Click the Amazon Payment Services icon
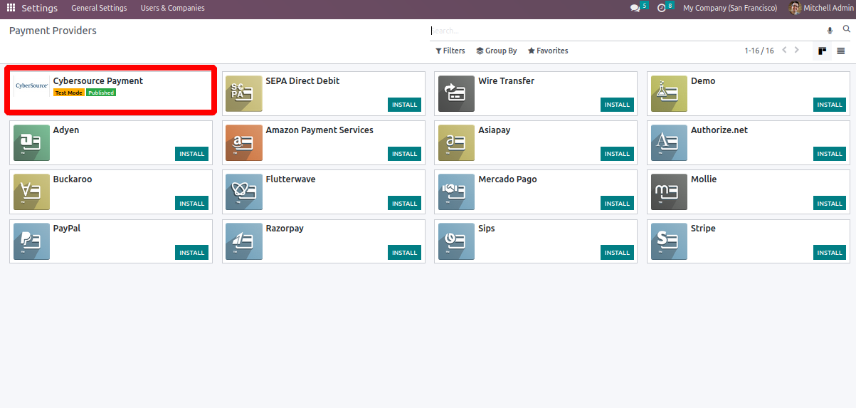Viewport: 856px width, 408px height. click(x=244, y=143)
